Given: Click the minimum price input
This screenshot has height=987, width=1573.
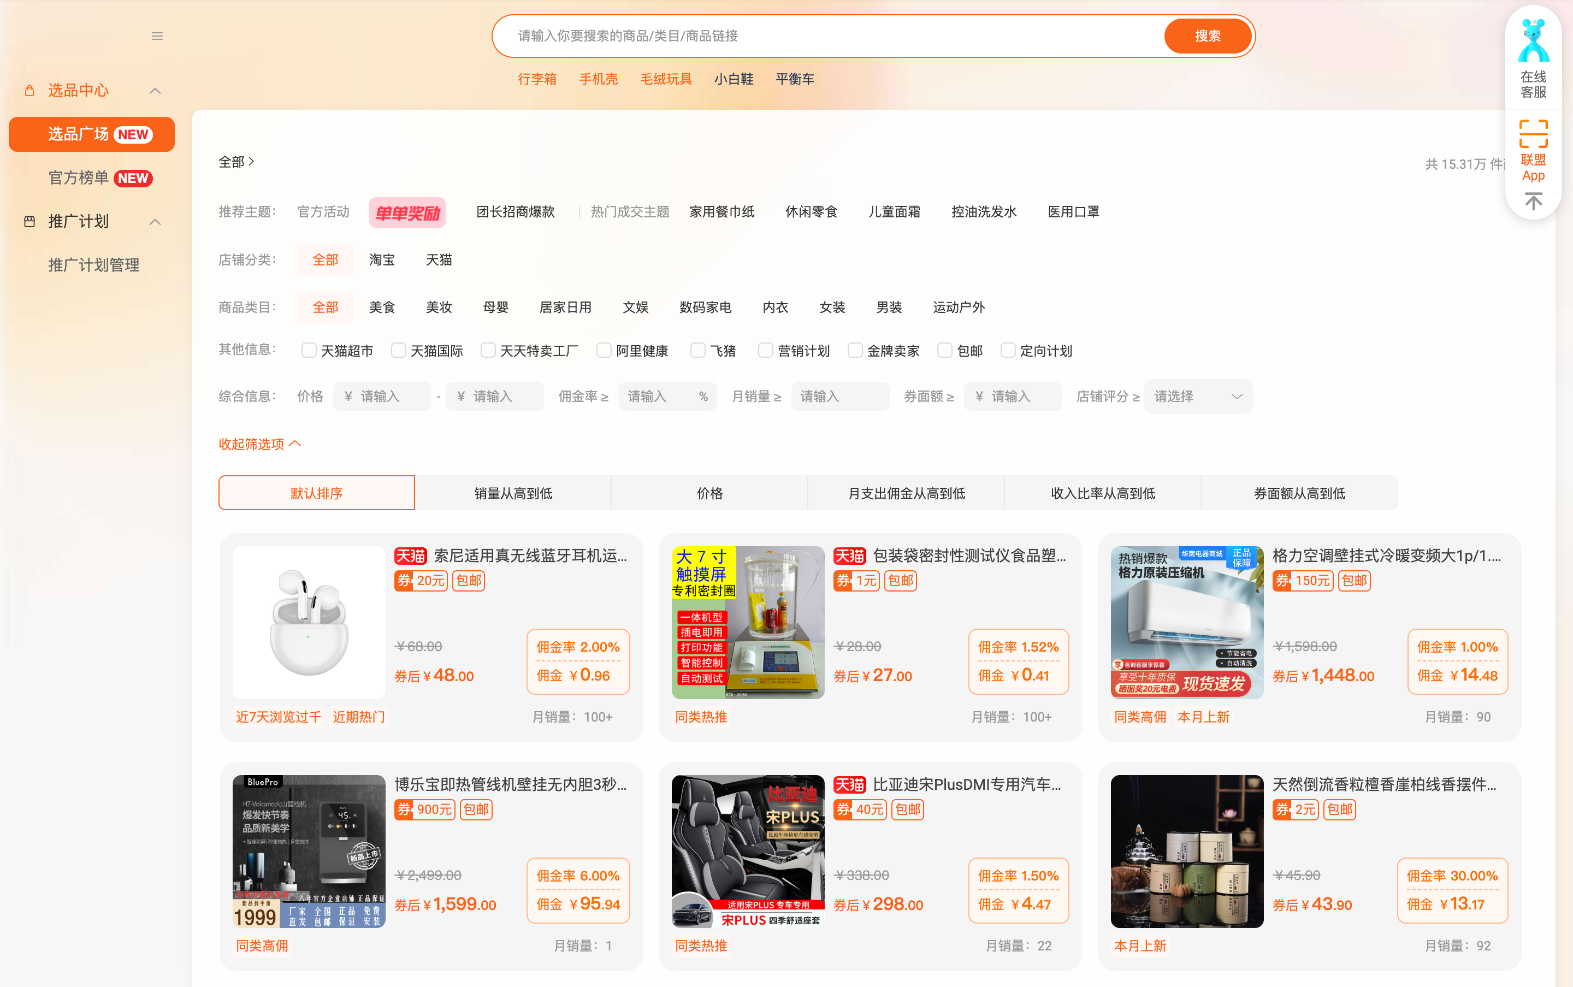Looking at the screenshot, I should (x=382, y=396).
